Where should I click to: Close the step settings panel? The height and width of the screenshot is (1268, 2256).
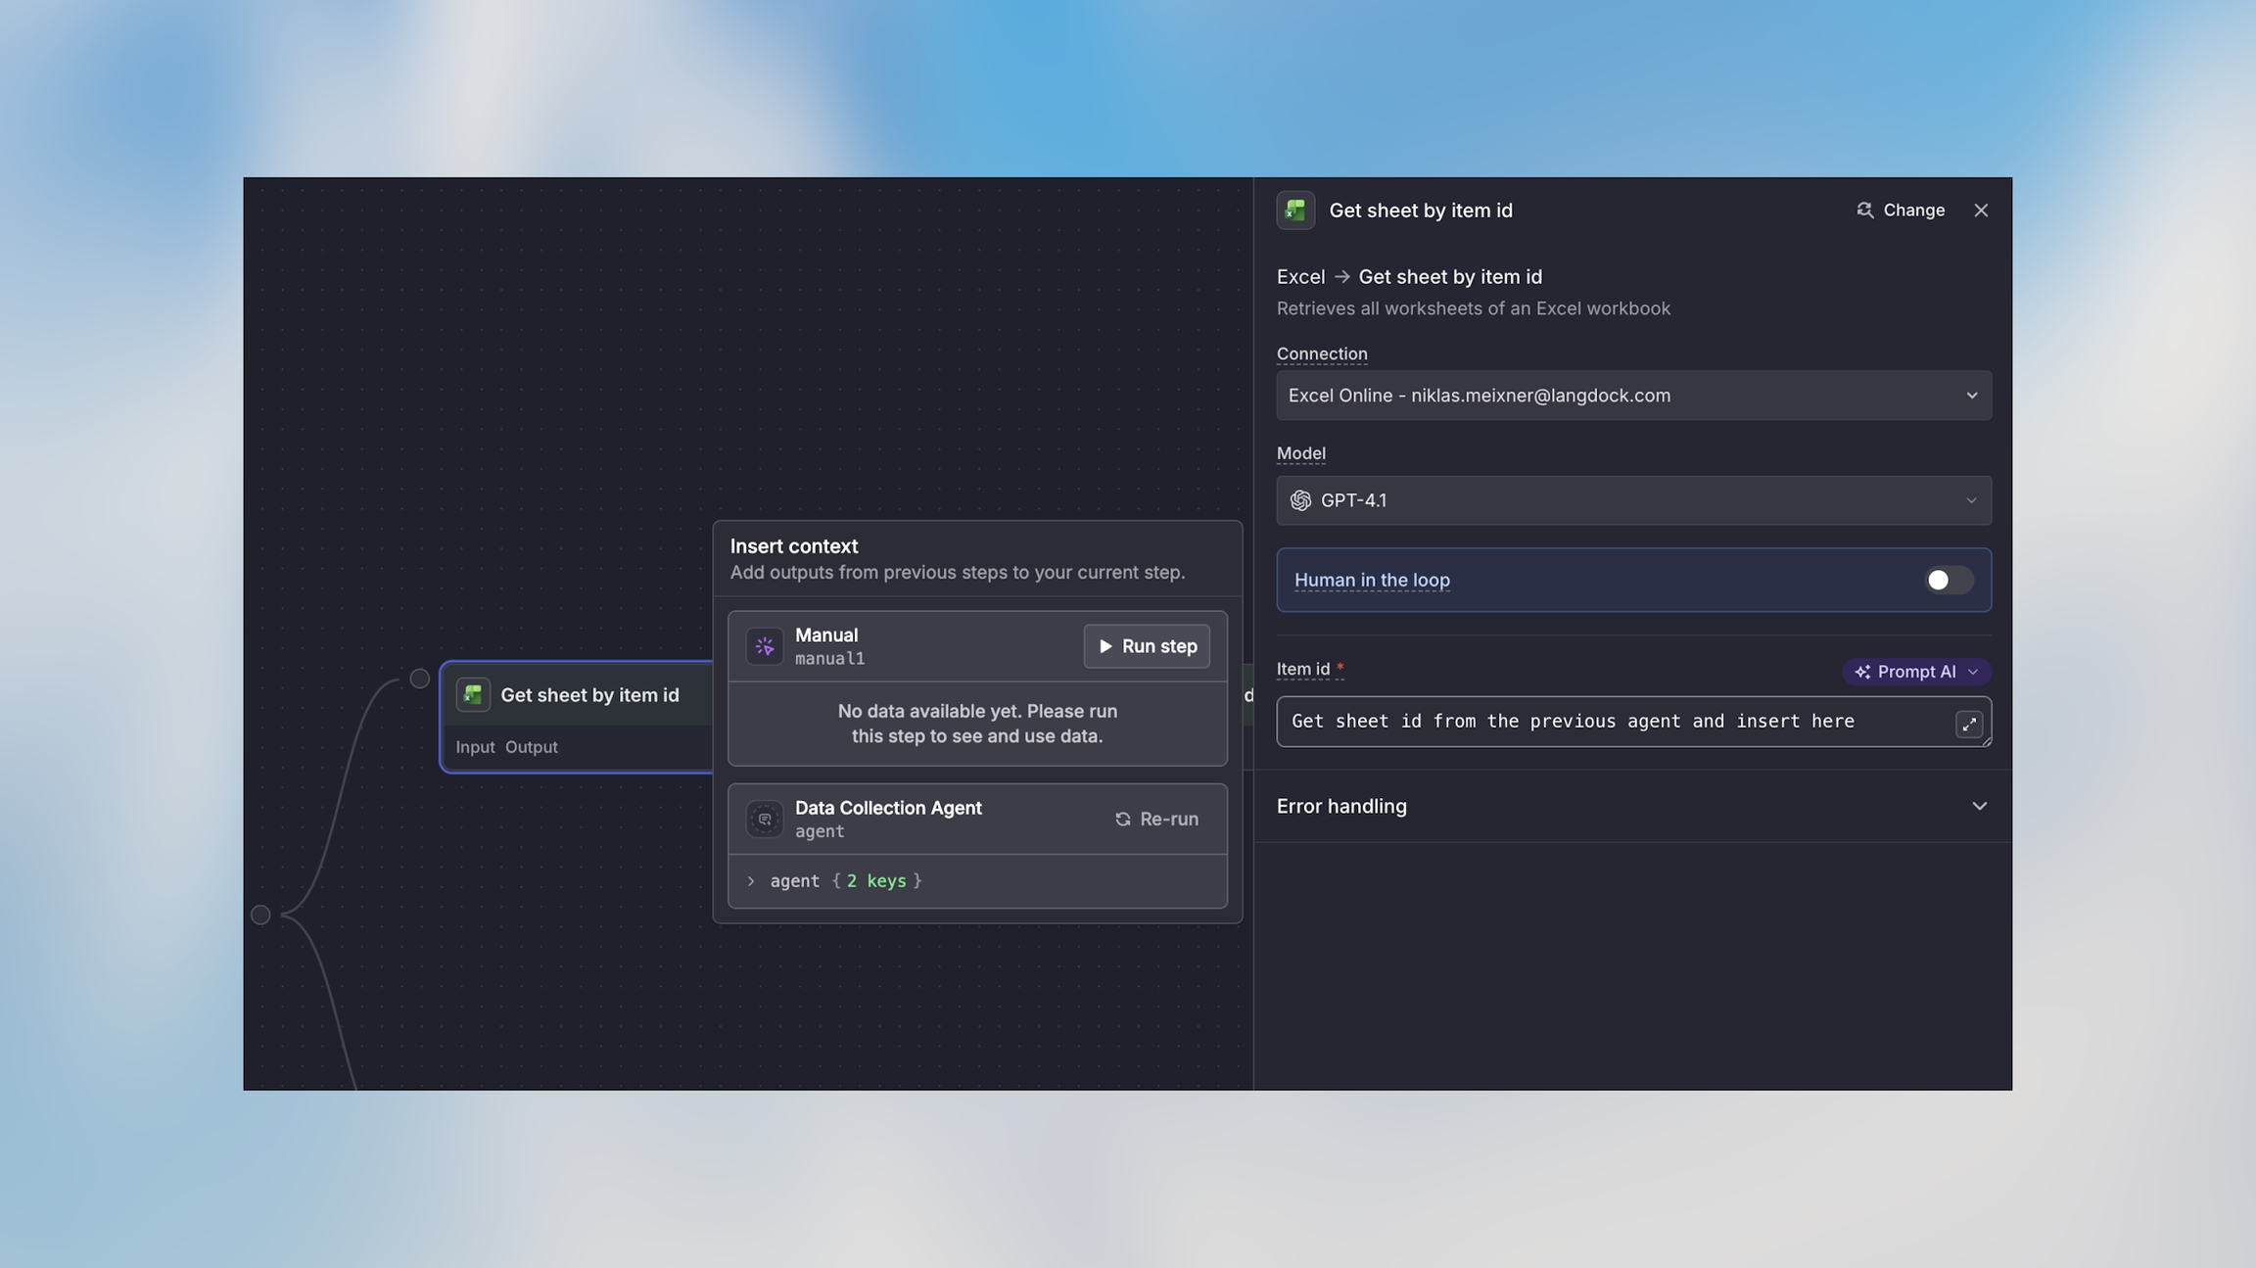pyautogui.click(x=1980, y=211)
